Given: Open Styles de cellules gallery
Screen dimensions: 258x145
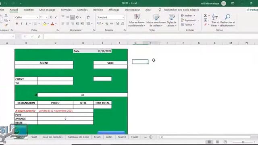Looking at the screenshot, I should [x=172, y=21].
